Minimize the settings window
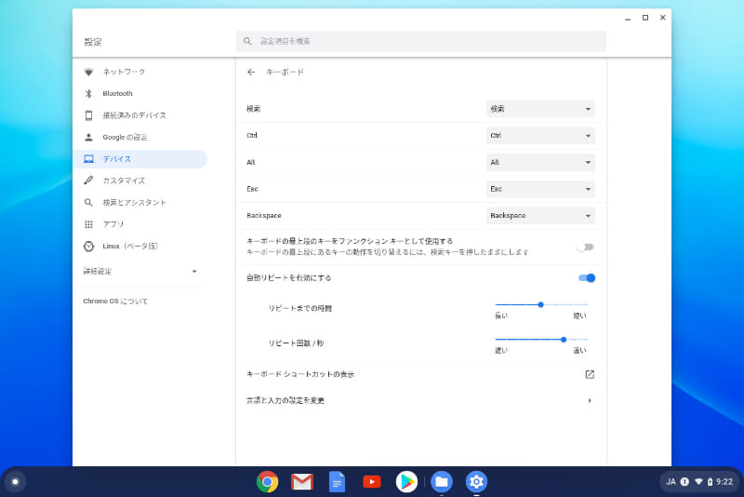The image size is (744, 497). (628, 18)
